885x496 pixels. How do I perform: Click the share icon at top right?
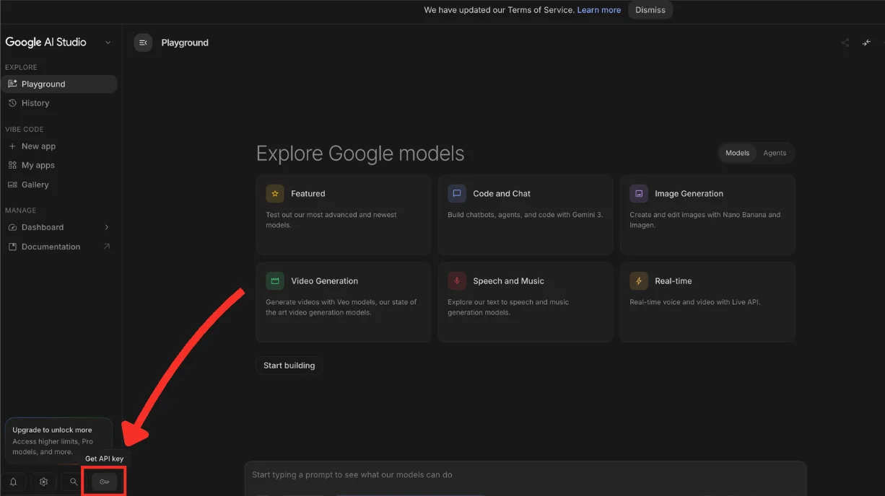click(845, 43)
